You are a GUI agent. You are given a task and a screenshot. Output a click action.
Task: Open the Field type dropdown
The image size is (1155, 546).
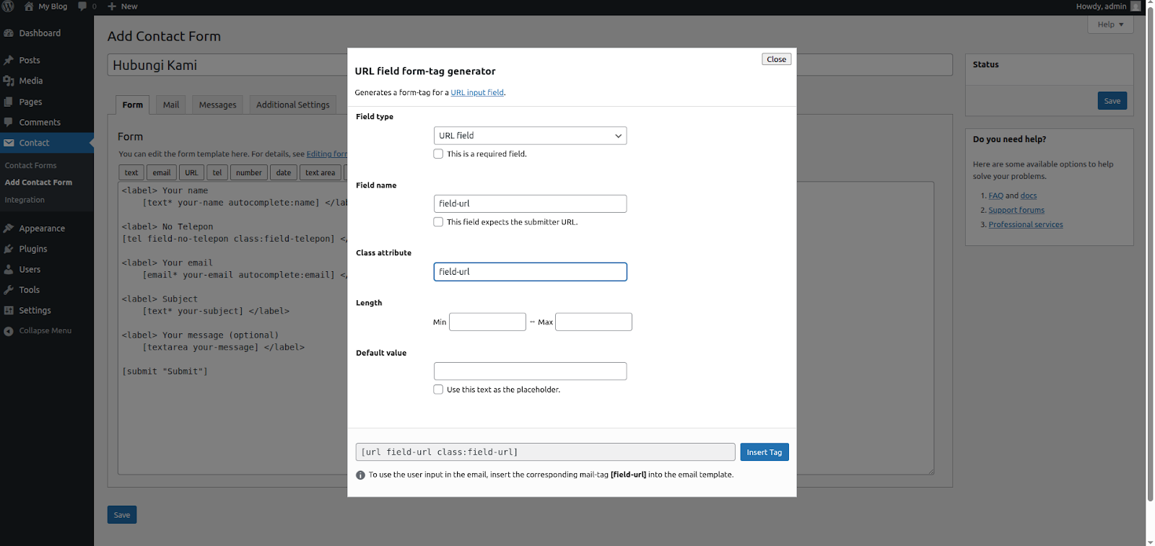[x=530, y=136]
